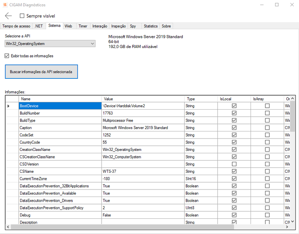Select DataExecutionPrevention_Drivers name cell
299x234 pixels.
(60, 200)
